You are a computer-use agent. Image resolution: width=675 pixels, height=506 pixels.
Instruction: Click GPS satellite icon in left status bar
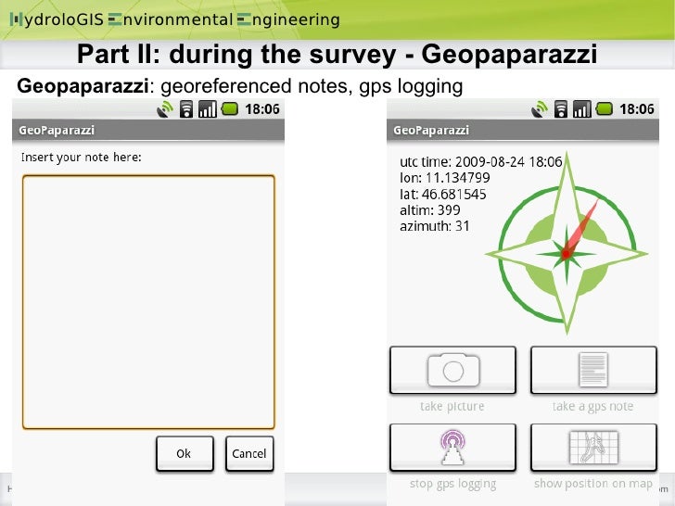click(x=164, y=108)
